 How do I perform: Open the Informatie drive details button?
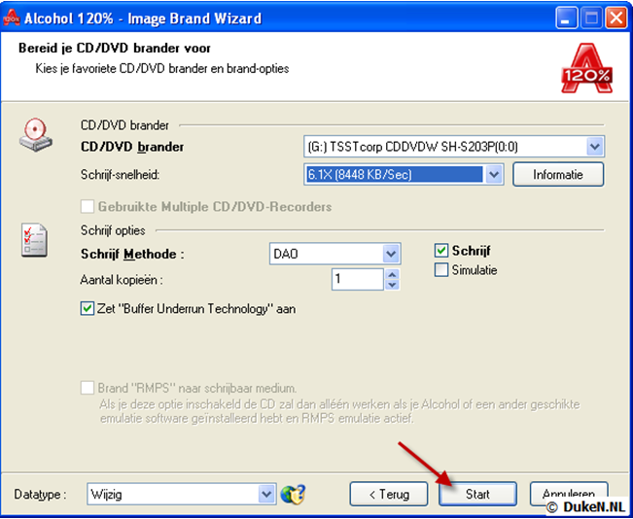(x=558, y=174)
